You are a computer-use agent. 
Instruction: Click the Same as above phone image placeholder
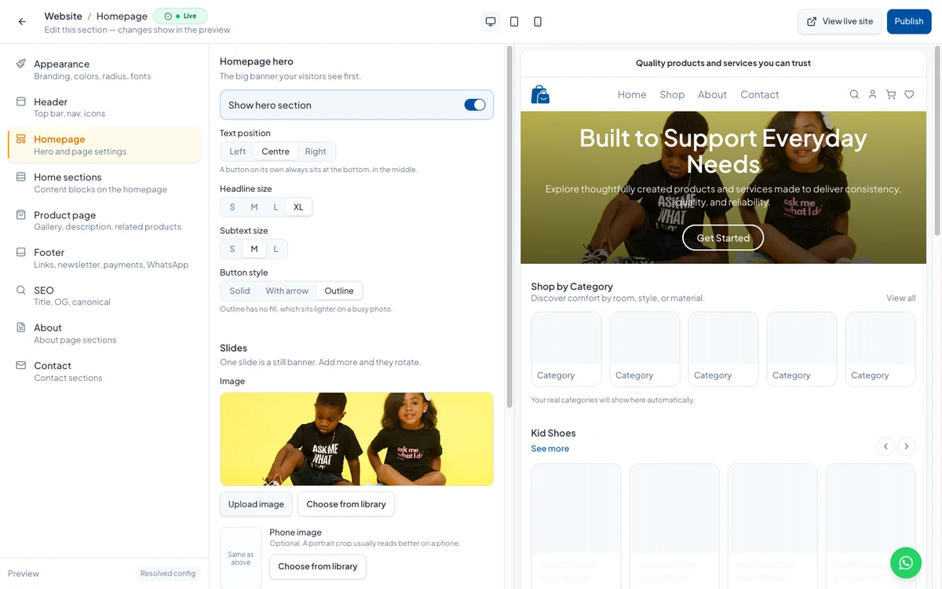tap(240, 558)
